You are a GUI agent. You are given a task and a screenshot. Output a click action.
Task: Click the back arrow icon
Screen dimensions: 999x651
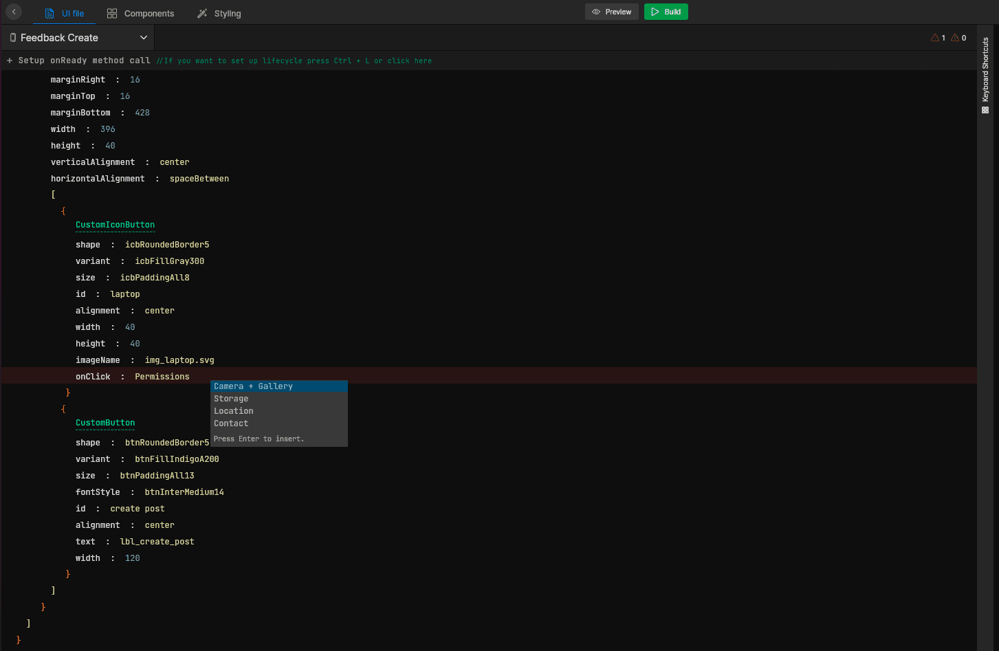pyautogui.click(x=14, y=12)
